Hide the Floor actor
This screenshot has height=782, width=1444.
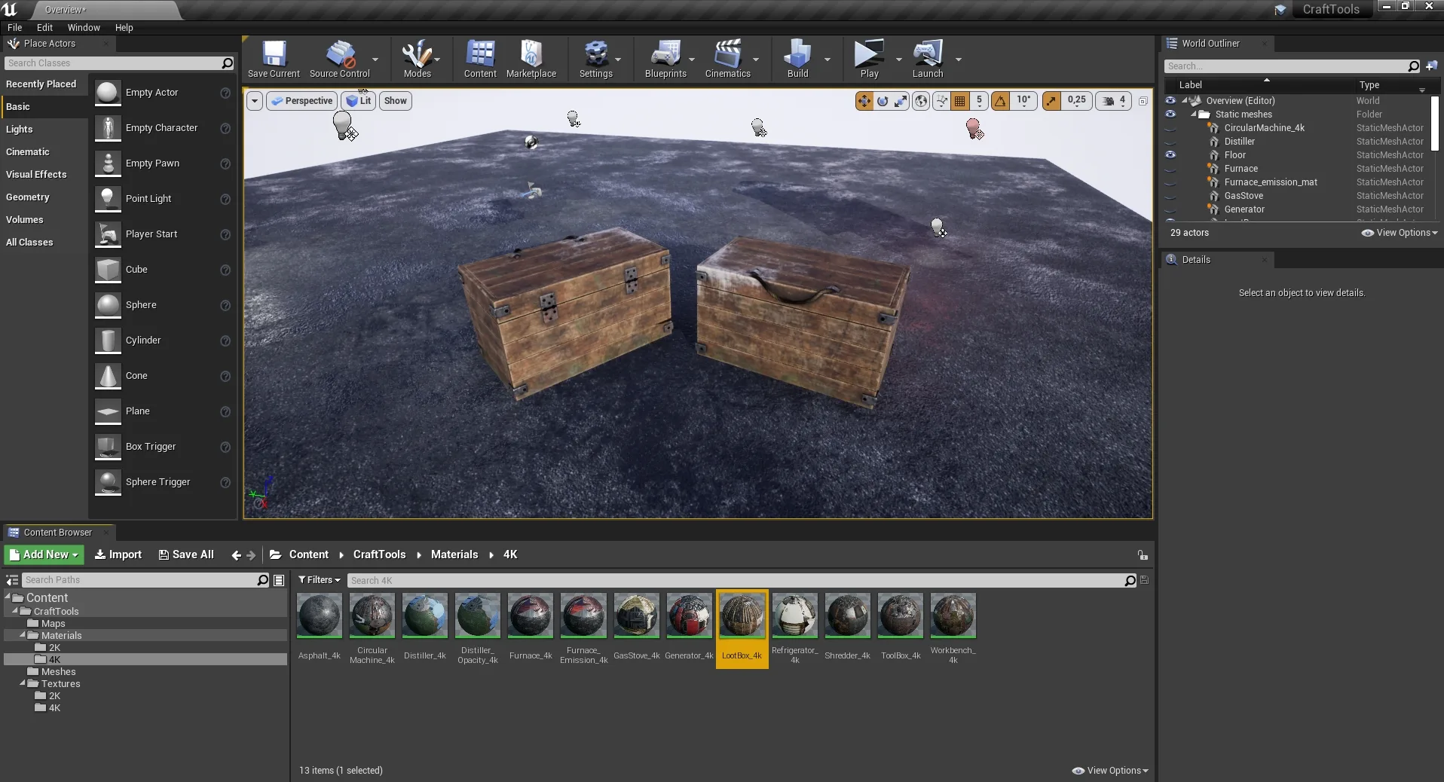coord(1170,154)
